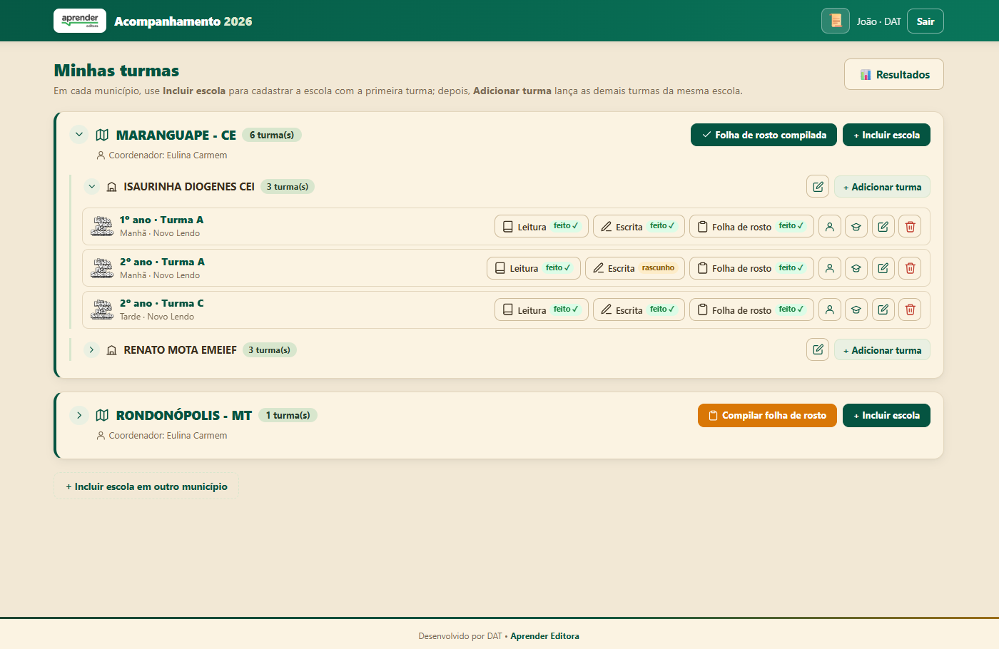Edit RENATO MOTA EMEIEF school with pencil icon
The width and height of the screenshot is (999, 649).
pos(818,350)
